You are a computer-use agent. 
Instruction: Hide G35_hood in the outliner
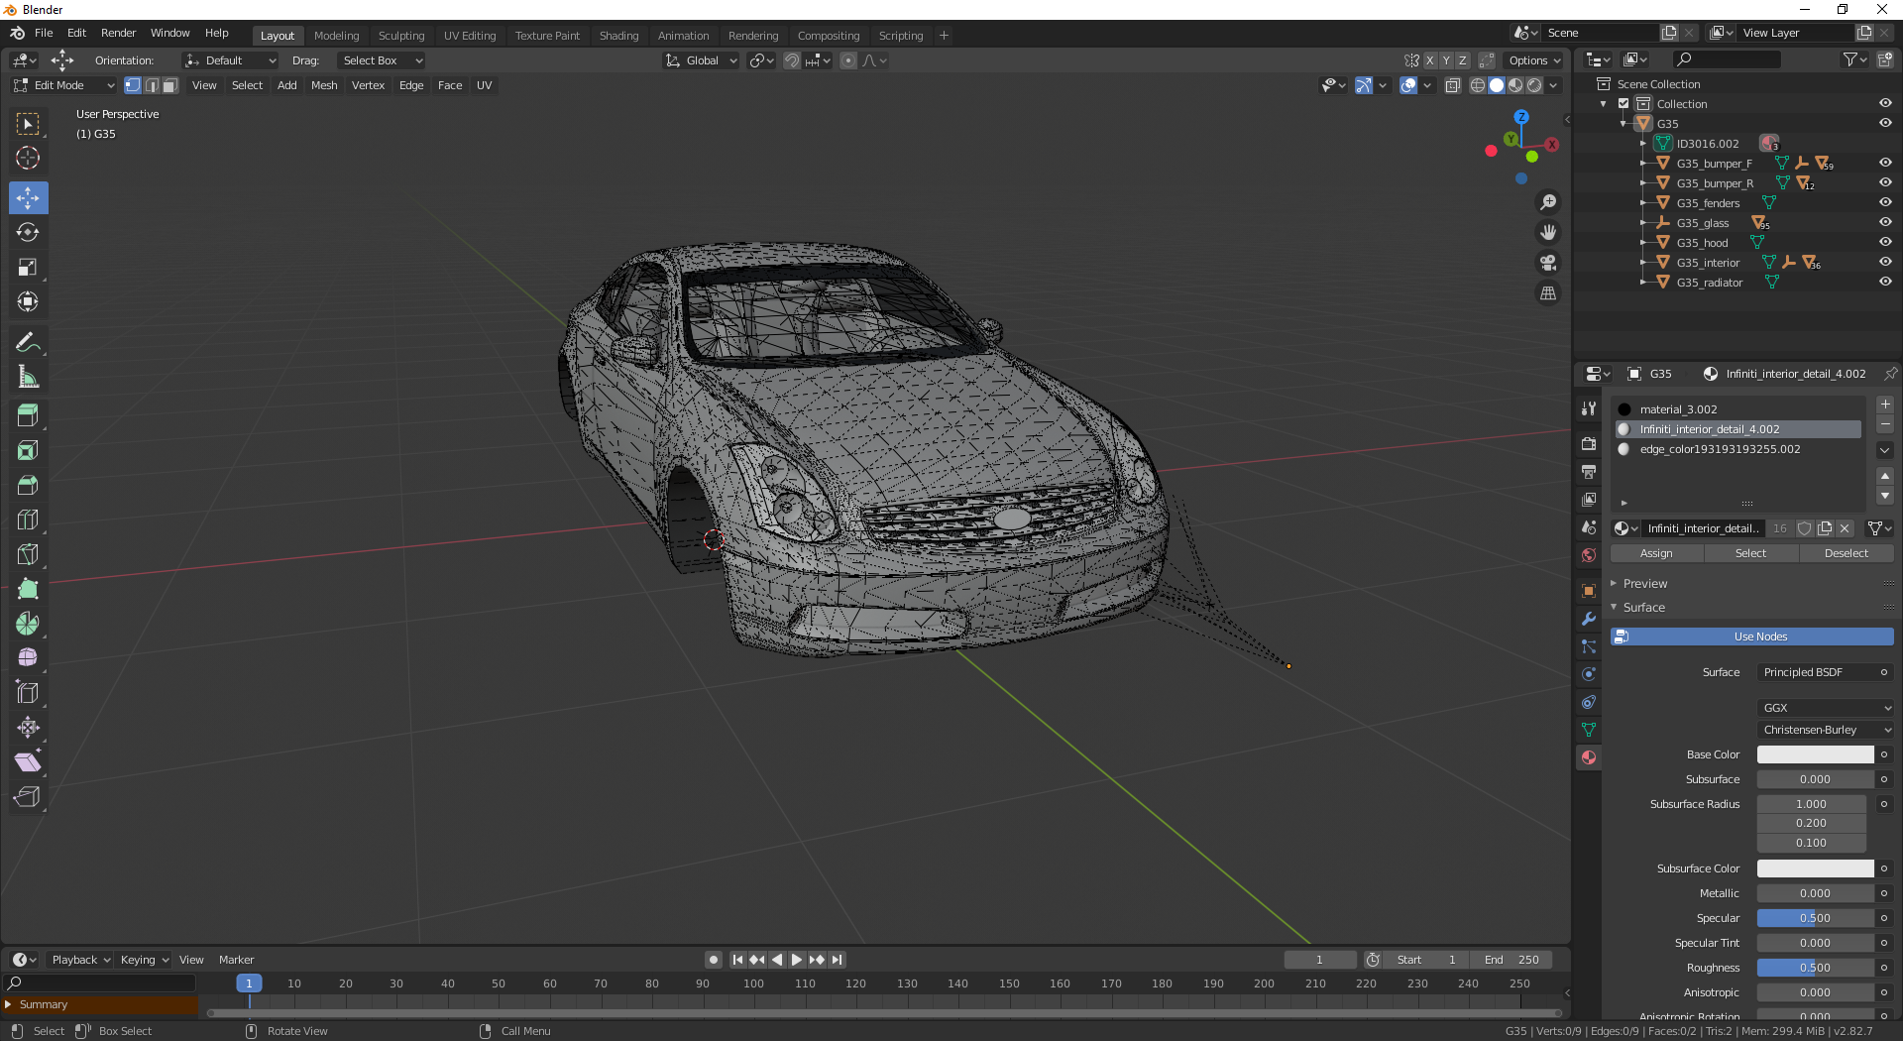pos(1885,242)
